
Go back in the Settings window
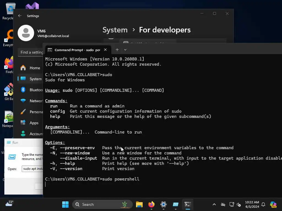click(20, 16)
